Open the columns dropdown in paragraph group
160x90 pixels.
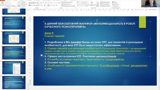pos(57,5)
